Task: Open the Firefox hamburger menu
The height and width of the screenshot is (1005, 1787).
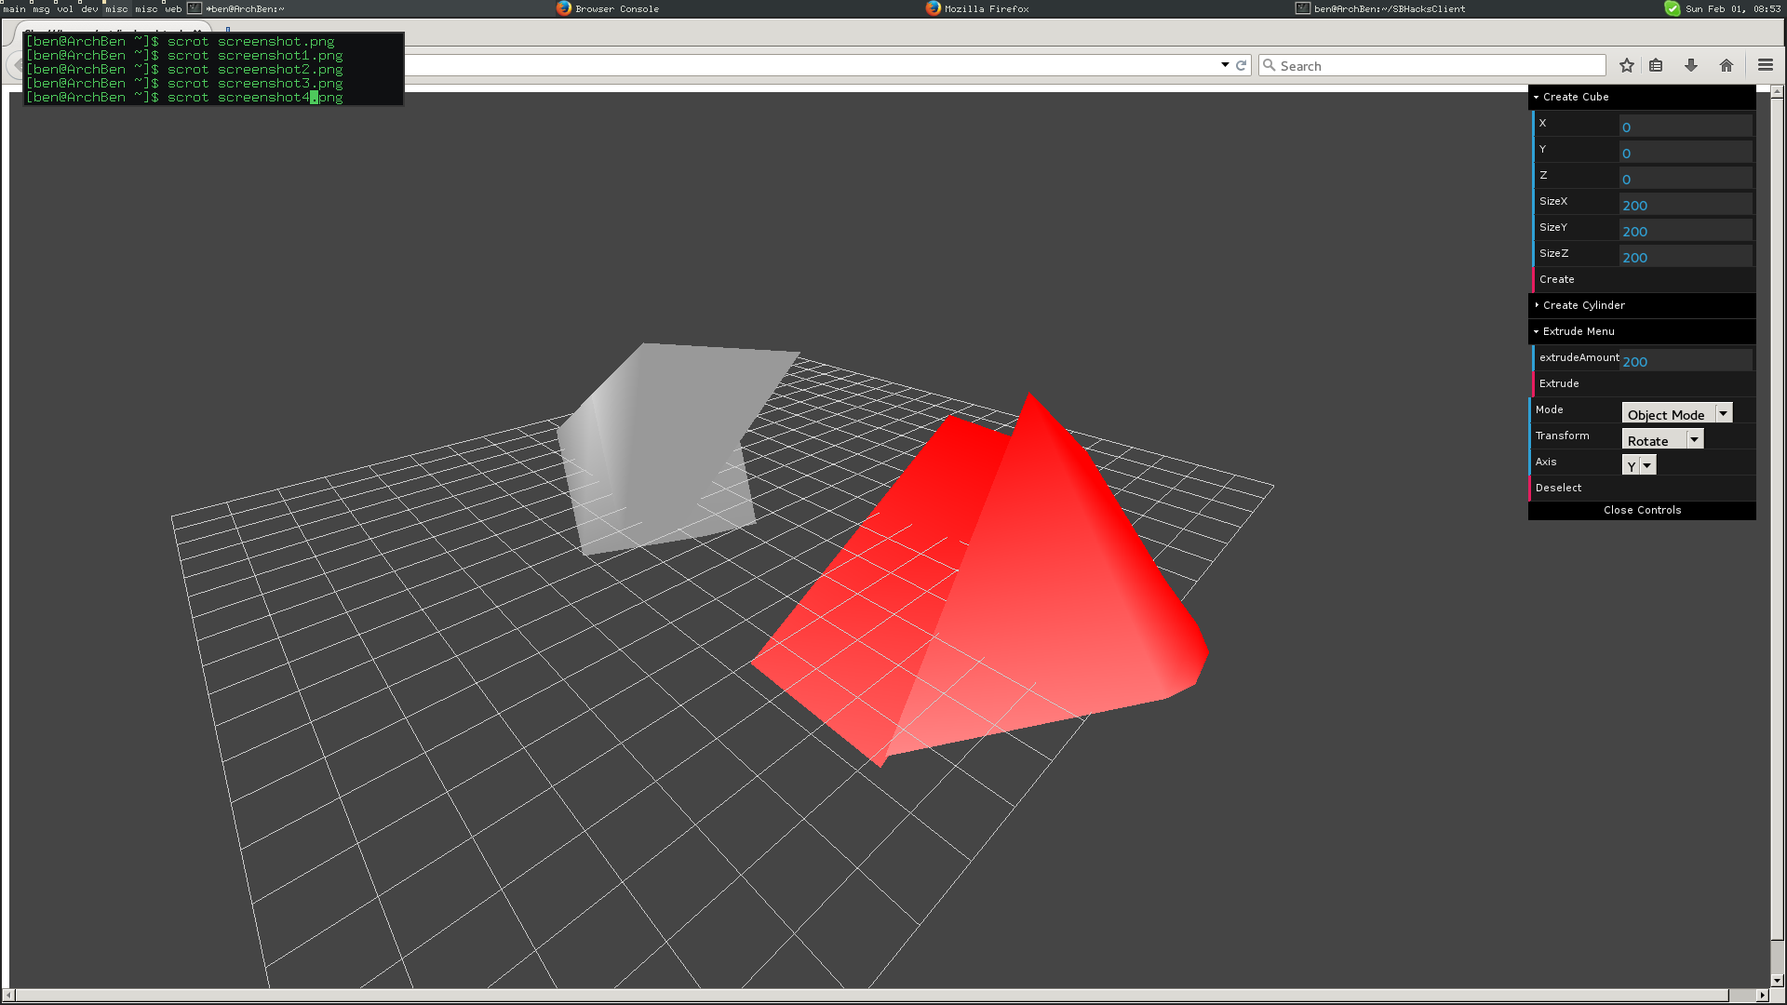Action: coord(1765,65)
